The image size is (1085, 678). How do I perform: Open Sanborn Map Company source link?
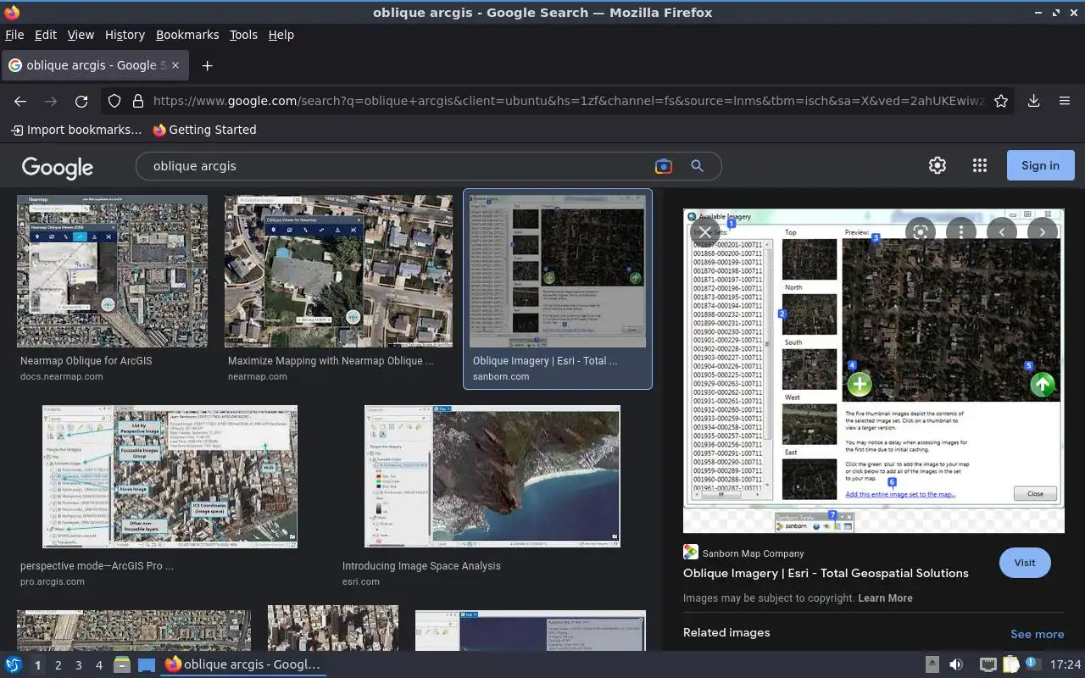pos(753,553)
